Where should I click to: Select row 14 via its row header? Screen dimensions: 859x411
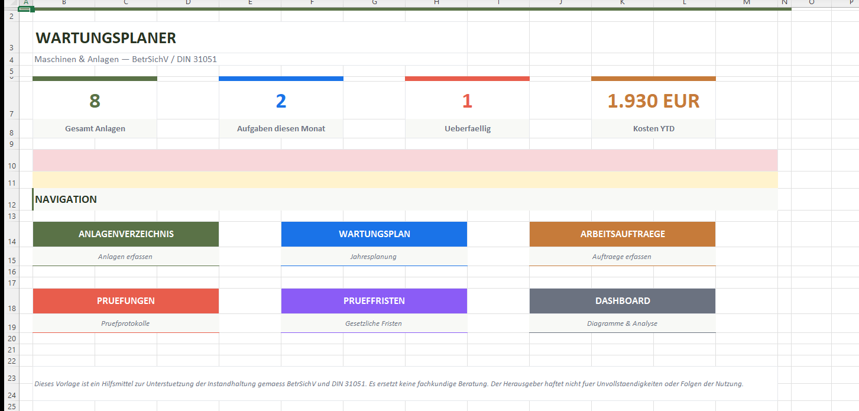11,241
